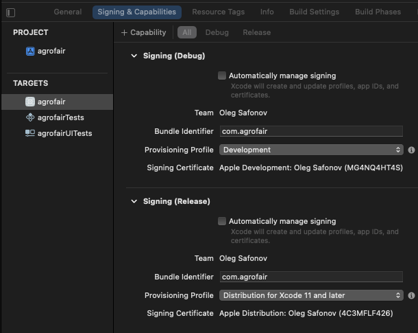Toggle the project navigator sidebar icon
This screenshot has height=333, width=418.
coord(11,12)
